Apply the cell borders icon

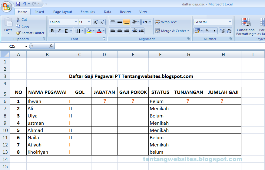78,31
